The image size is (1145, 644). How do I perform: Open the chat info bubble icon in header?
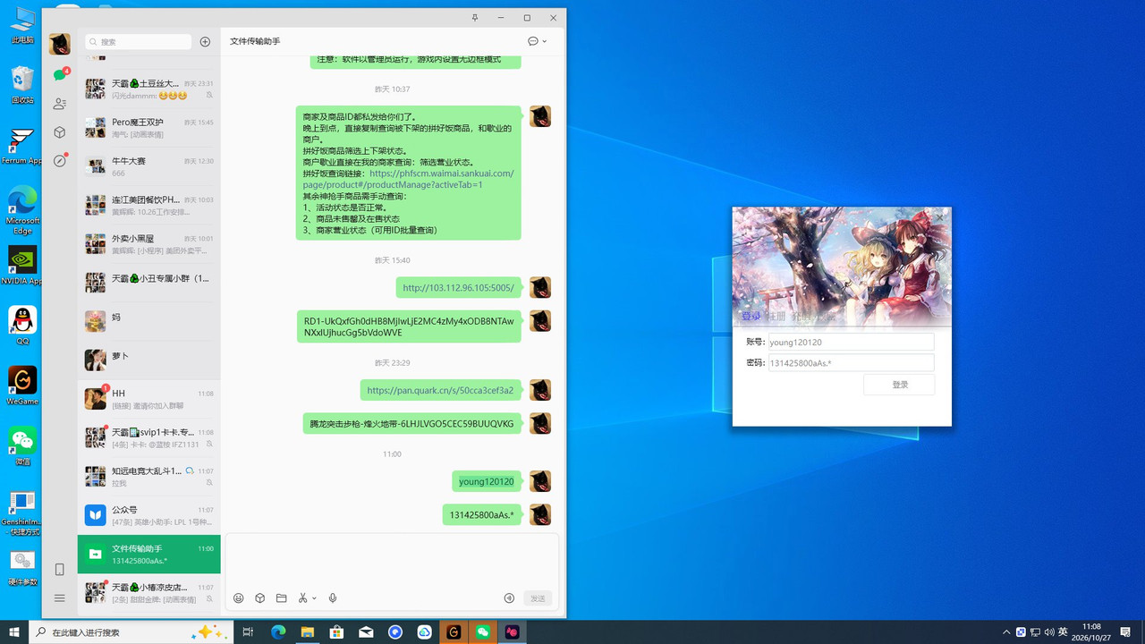click(533, 41)
